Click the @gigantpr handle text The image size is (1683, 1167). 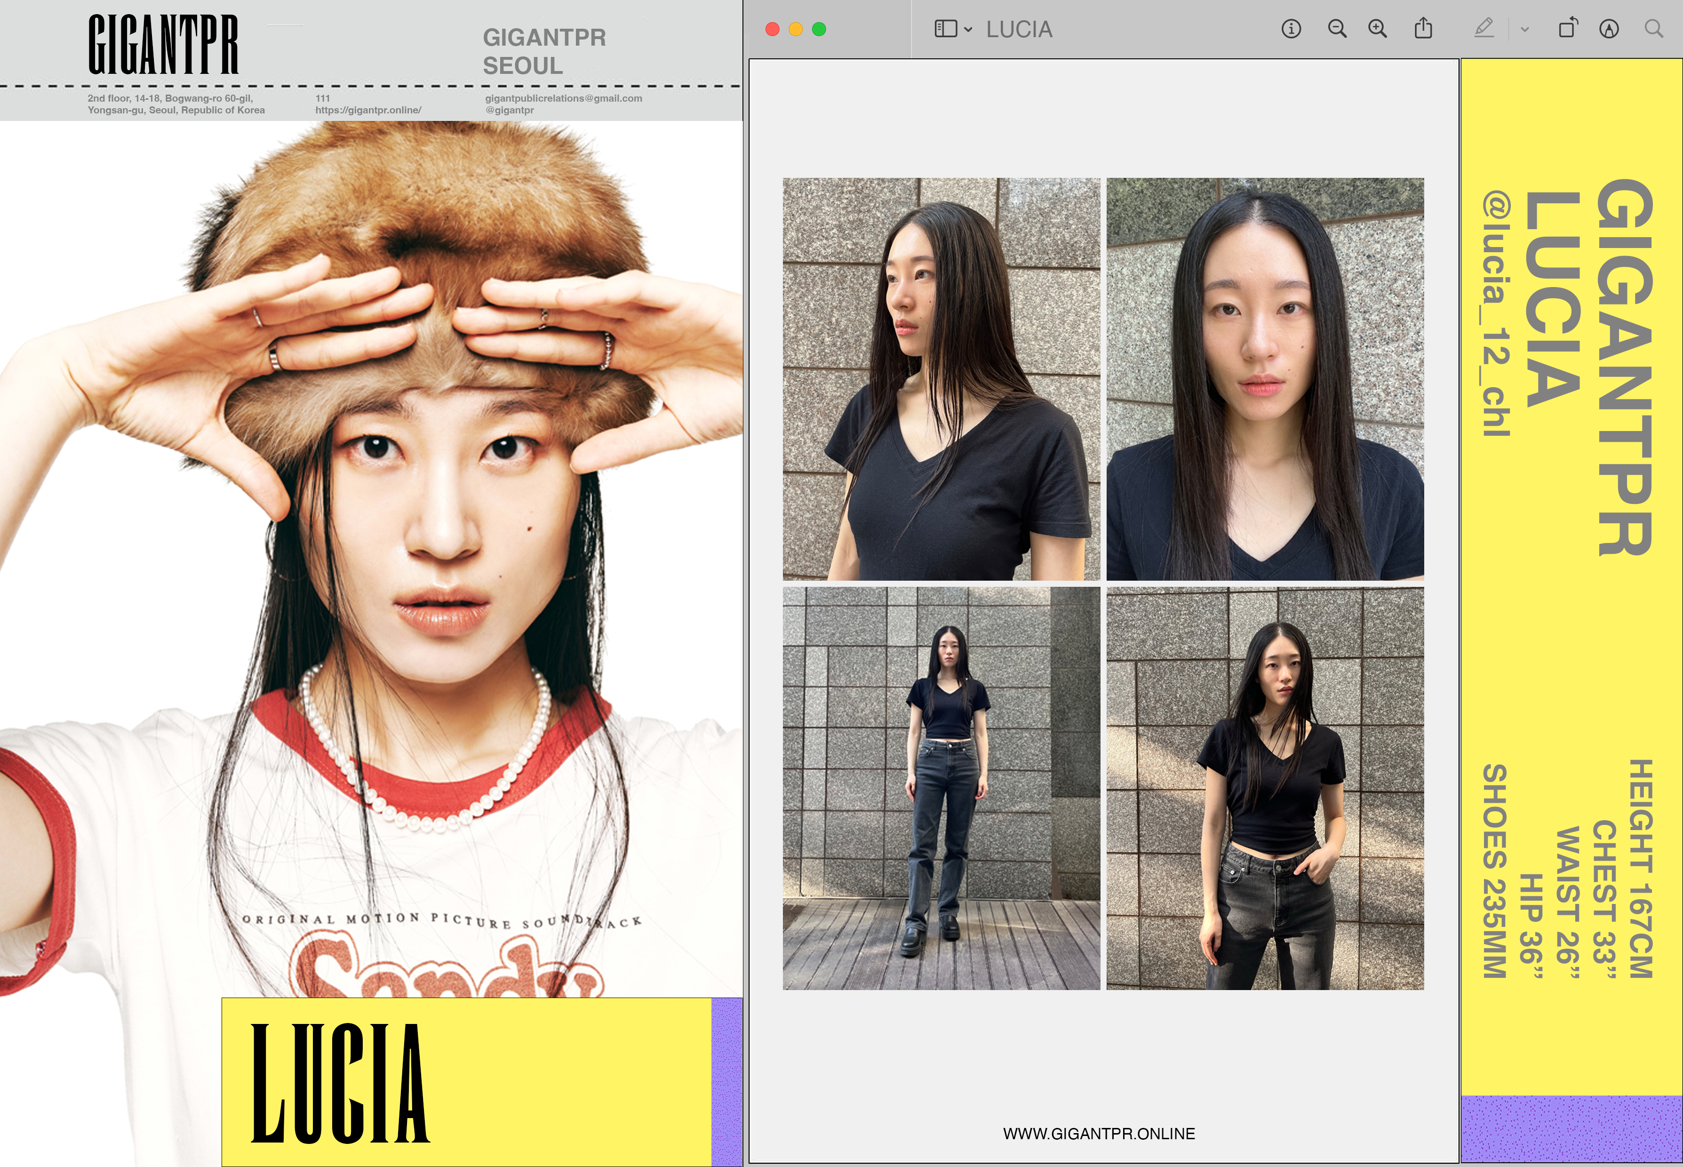[x=510, y=111]
